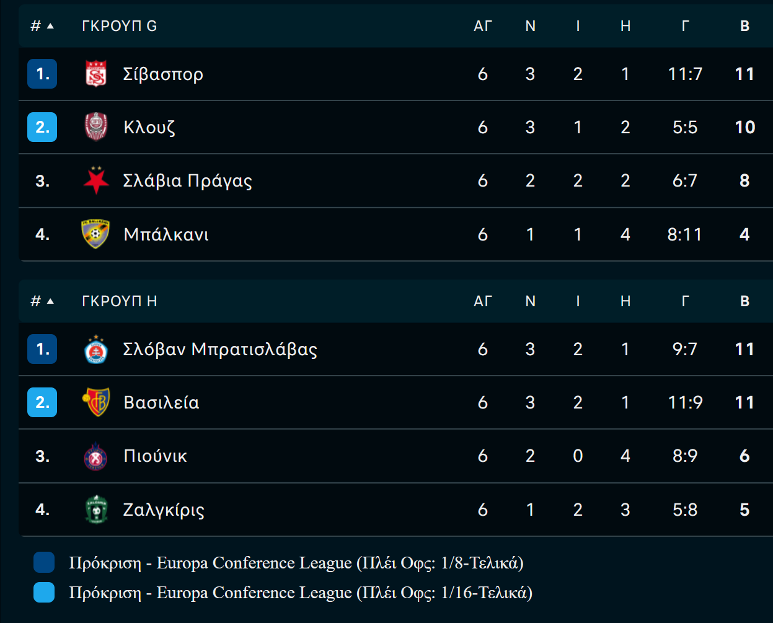The image size is (773, 623).
Task: Sort Group H by rank arrow
Action: pos(50,301)
